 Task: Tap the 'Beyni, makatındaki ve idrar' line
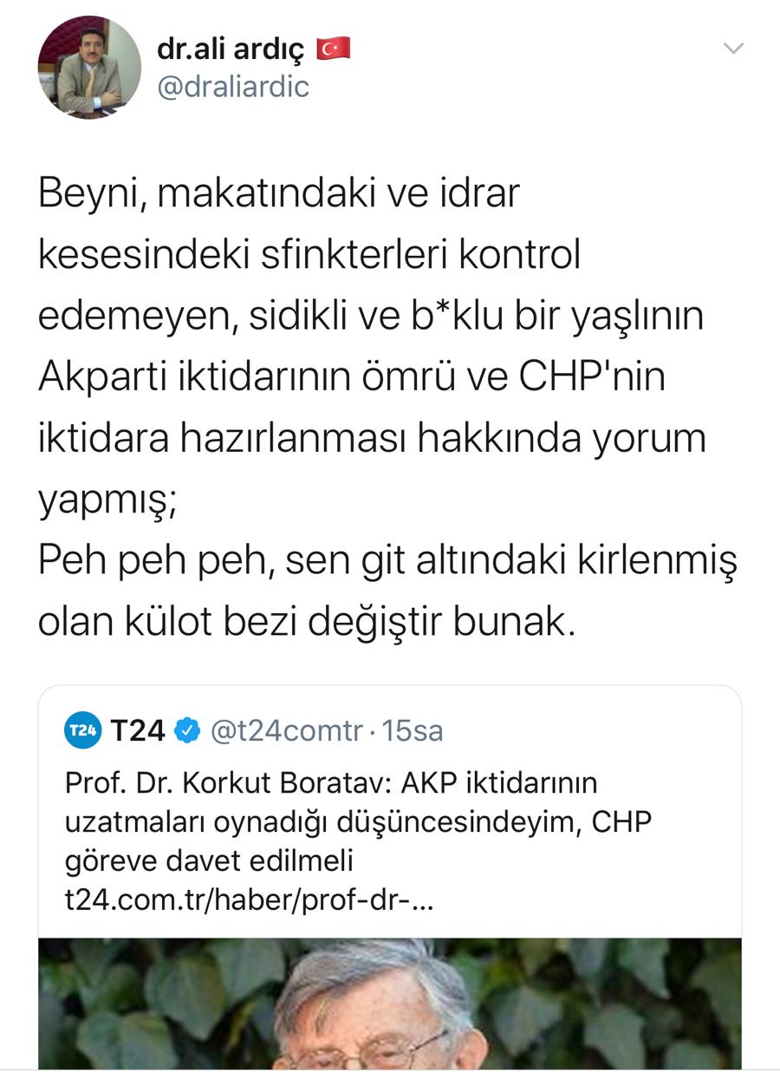click(x=279, y=194)
